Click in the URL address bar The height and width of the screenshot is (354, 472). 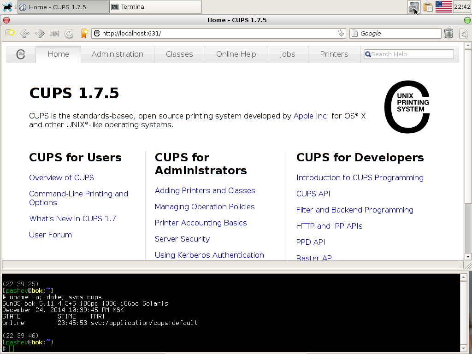(218, 33)
